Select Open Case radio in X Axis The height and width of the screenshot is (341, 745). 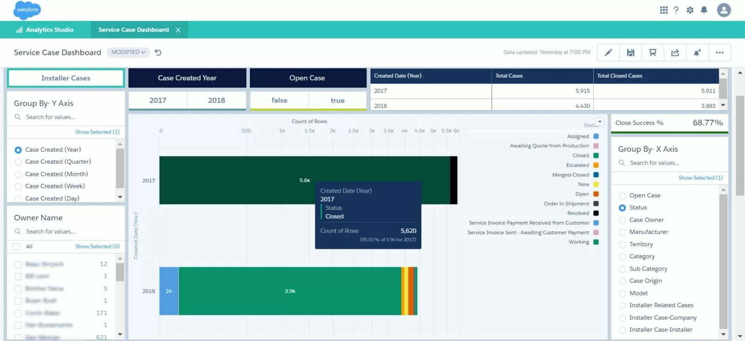[x=622, y=195]
